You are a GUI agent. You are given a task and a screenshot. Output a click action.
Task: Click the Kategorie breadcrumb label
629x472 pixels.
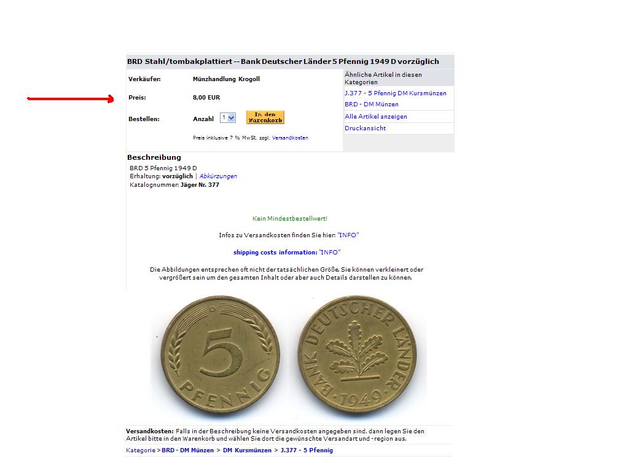[141, 450]
